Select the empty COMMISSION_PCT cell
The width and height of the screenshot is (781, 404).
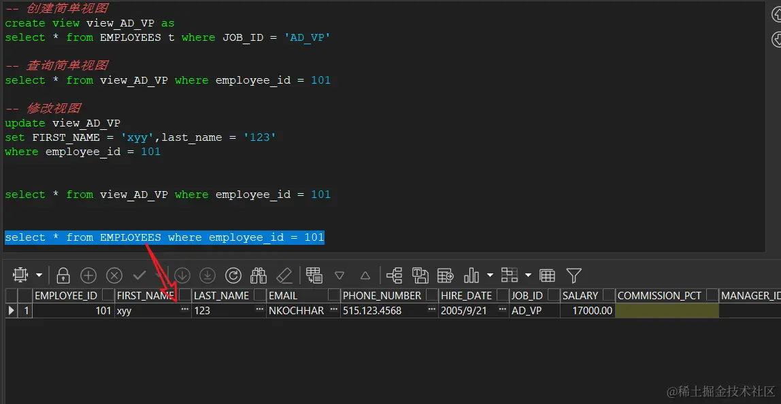coord(667,310)
